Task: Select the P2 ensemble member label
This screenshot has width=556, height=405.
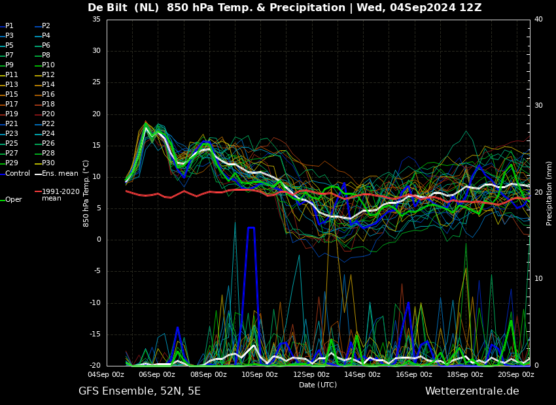Action: click(x=46, y=26)
